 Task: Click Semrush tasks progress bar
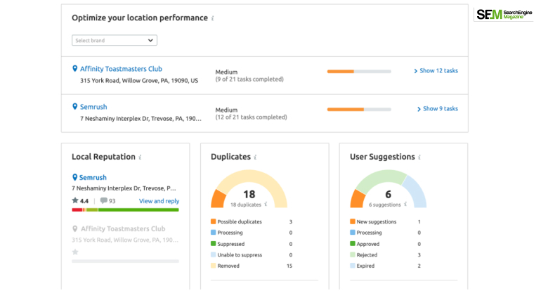click(359, 110)
